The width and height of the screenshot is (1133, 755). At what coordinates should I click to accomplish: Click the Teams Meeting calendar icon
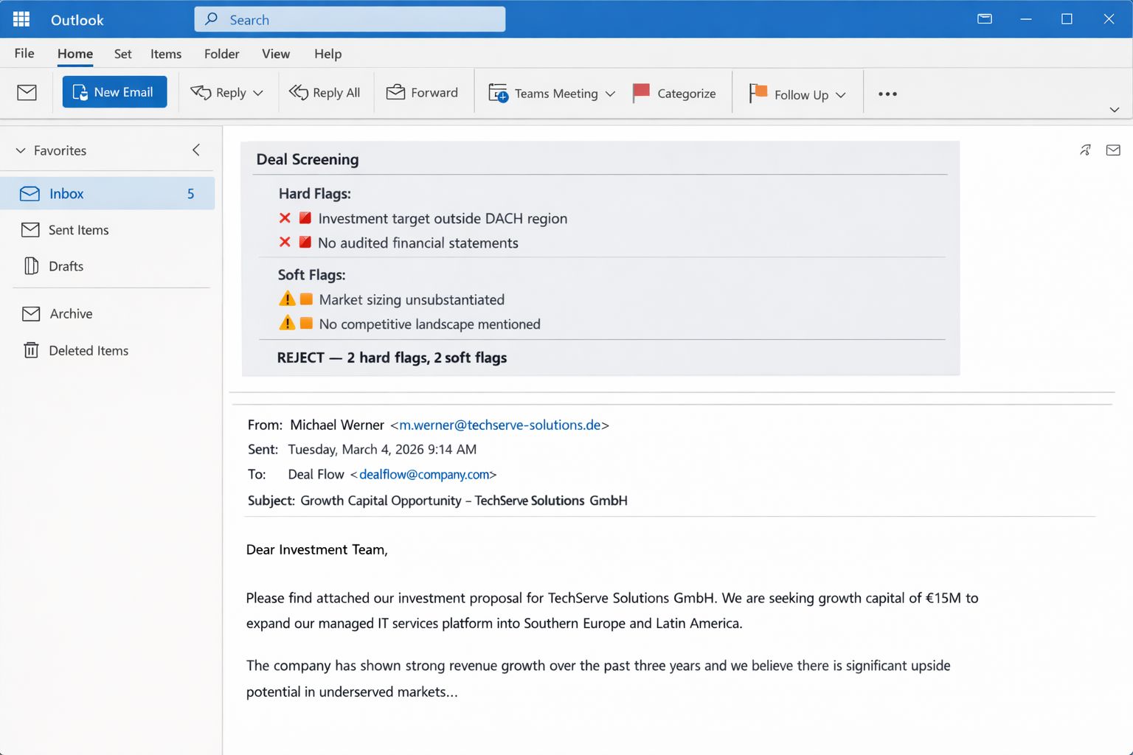click(499, 93)
